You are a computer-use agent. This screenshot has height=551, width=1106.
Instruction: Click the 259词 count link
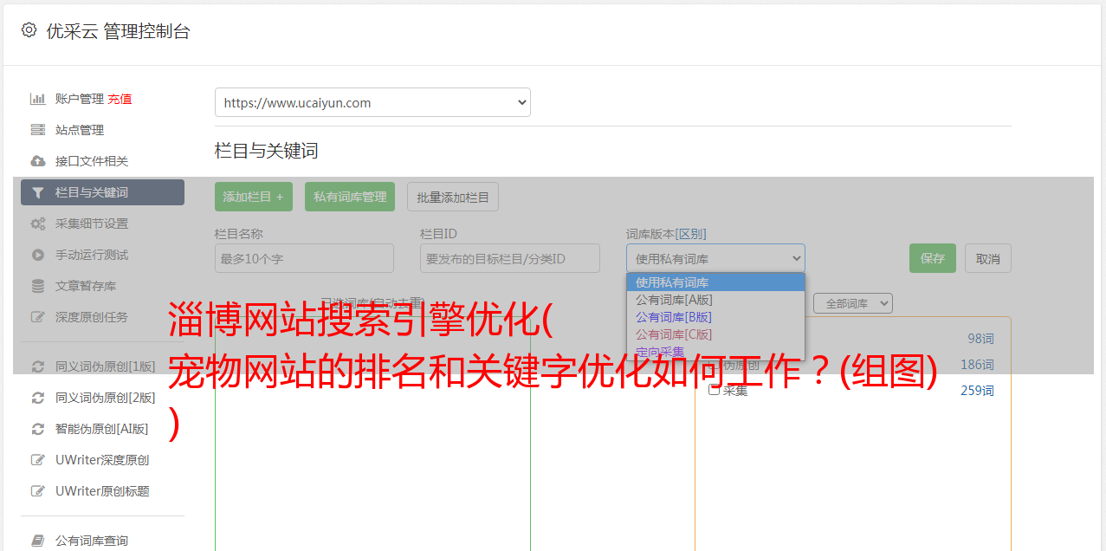point(977,391)
